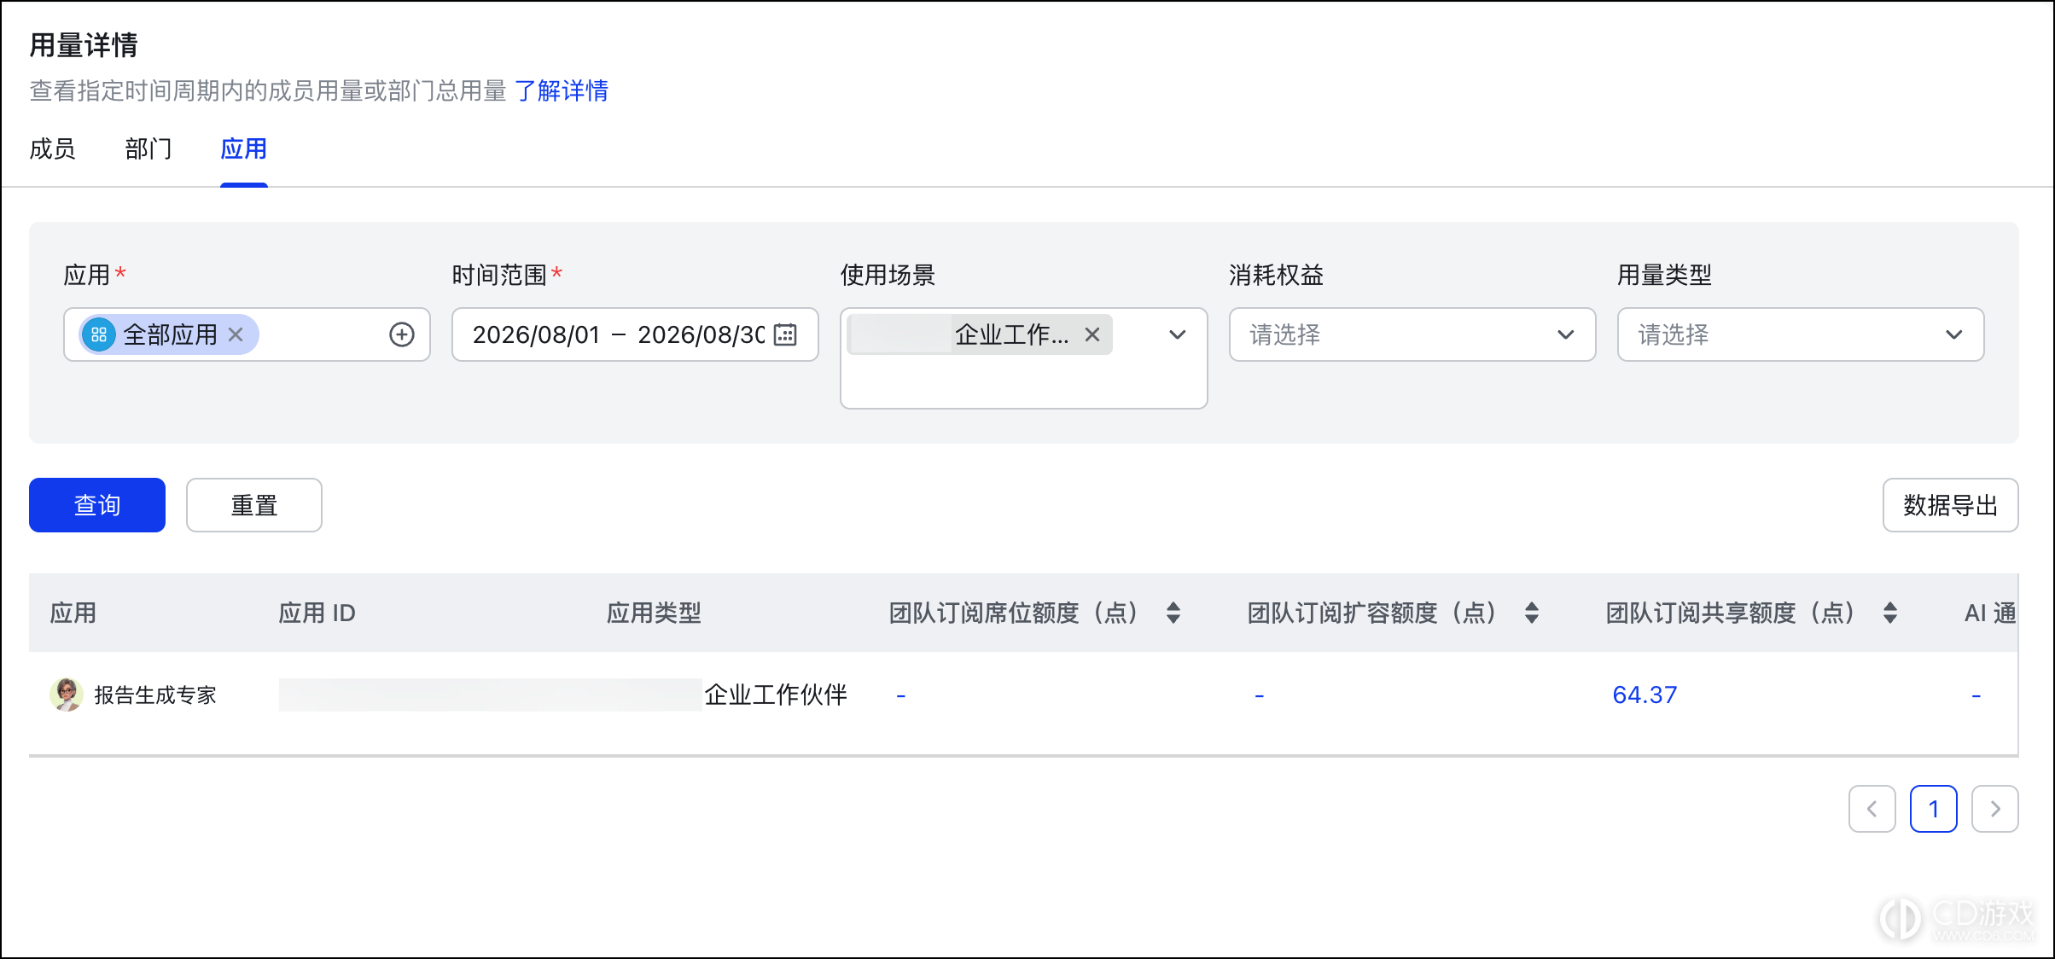The height and width of the screenshot is (959, 2055).
Task: Remove the 企业工作... scene tag
Action: point(1092,334)
